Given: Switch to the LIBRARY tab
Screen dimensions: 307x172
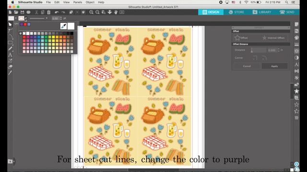Looking at the screenshot, I should [x=262, y=12].
